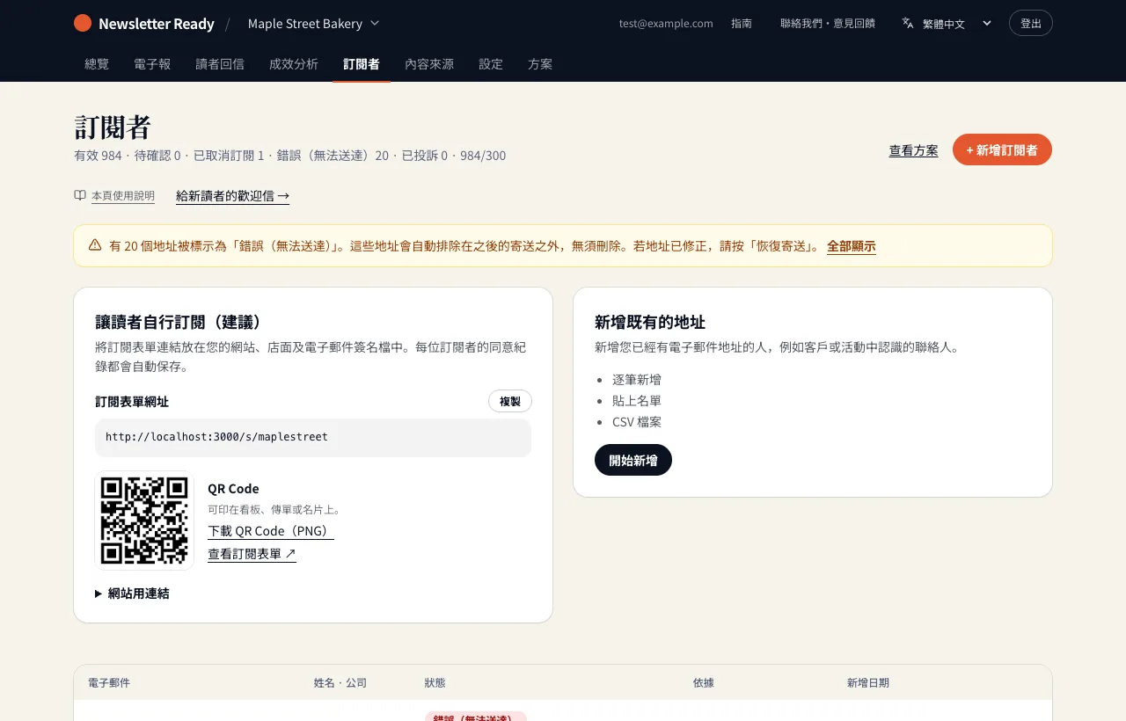
Task: Click the 姓名・公司 column header
Action: [340, 682]
